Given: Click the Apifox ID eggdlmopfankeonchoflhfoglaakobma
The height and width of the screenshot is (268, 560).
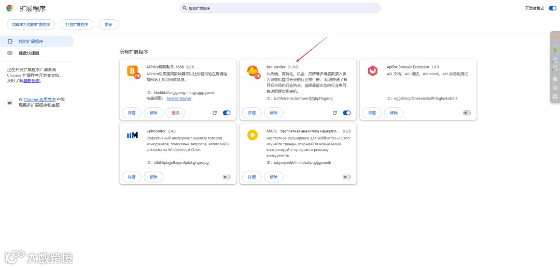Looking at the screenshot, I should pos(425,98).
